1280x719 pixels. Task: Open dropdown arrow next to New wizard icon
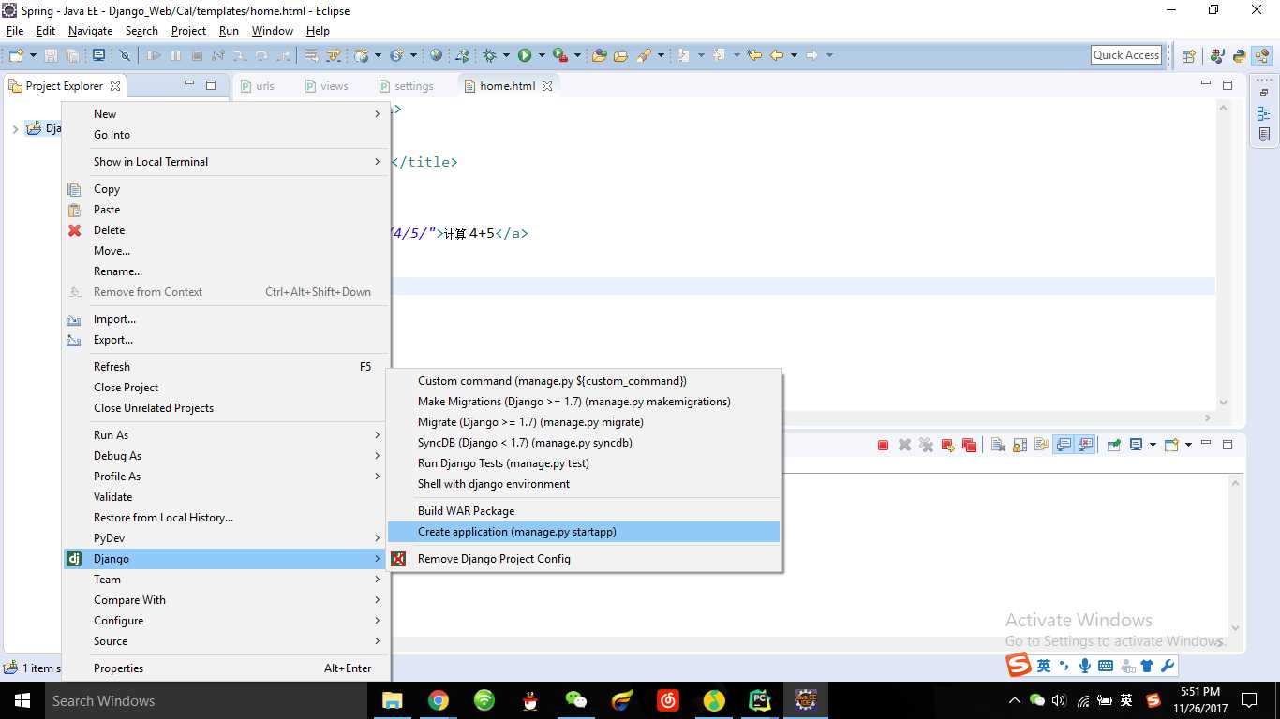click(x=33, y=55)
